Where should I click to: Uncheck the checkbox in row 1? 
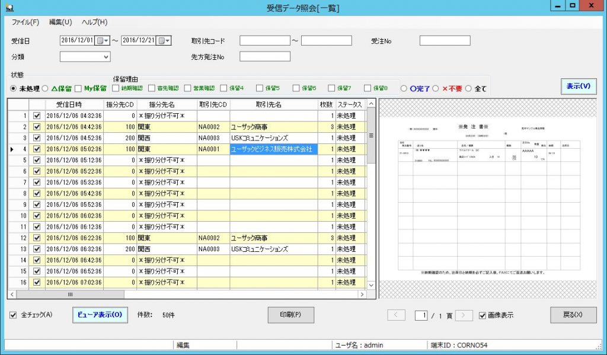37,116
